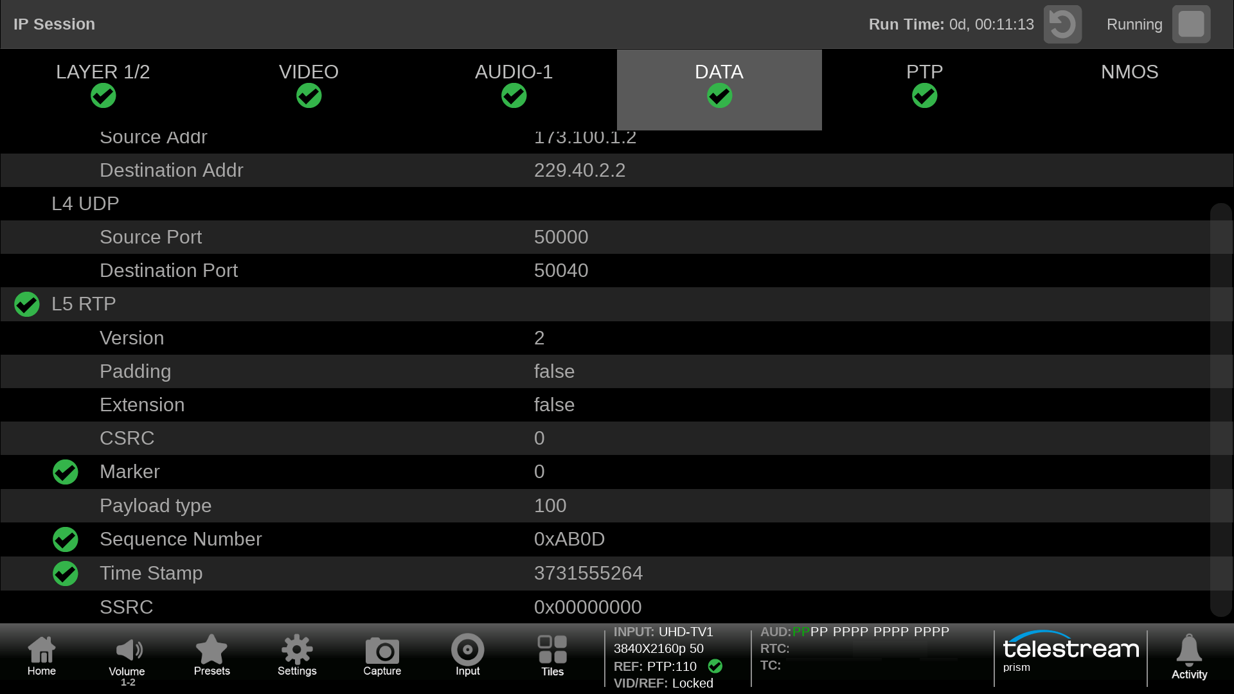1234x694 pixels.
Task: Stop the running IP session
Action: [x=1190, y=24]
